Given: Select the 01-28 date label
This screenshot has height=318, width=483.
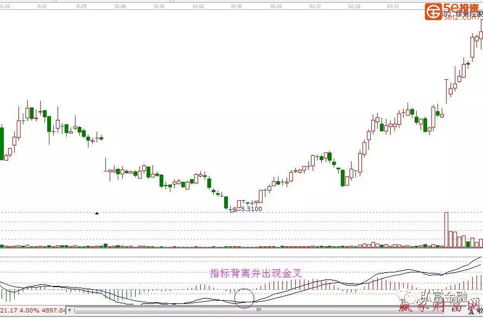Looking at the screenshot, I should pos(276,6).
